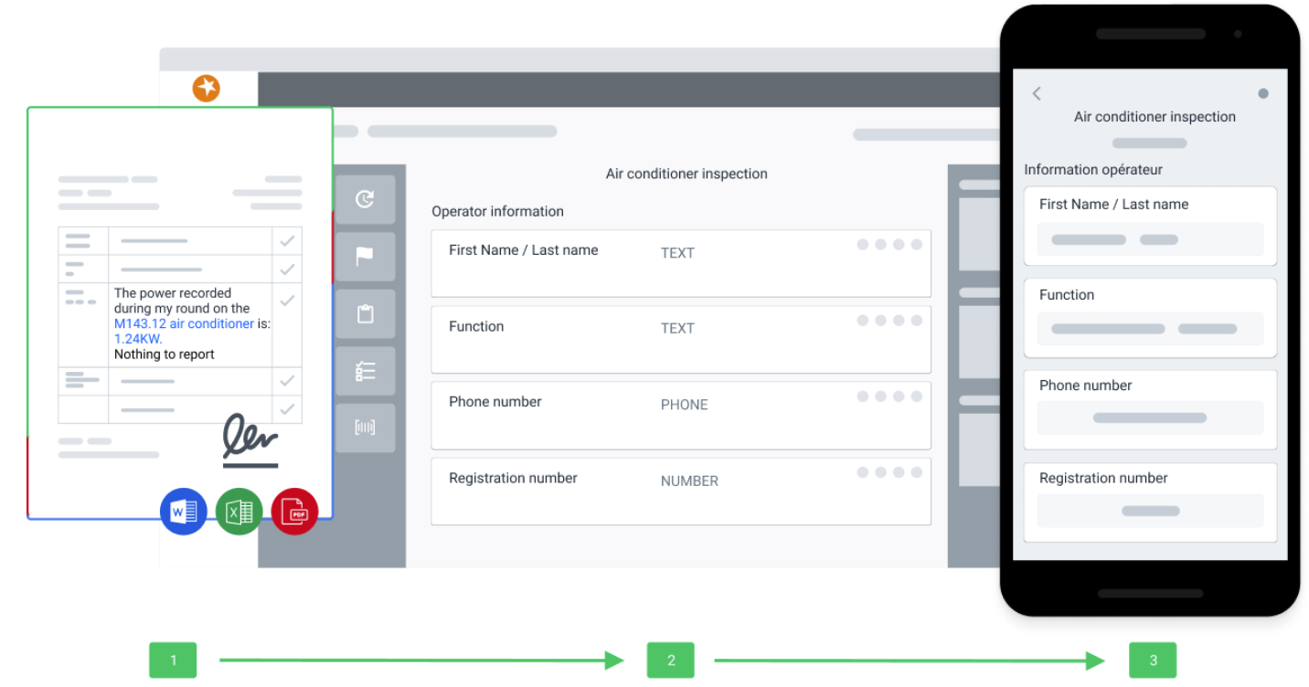Open the starred browser extension icon

207,88
